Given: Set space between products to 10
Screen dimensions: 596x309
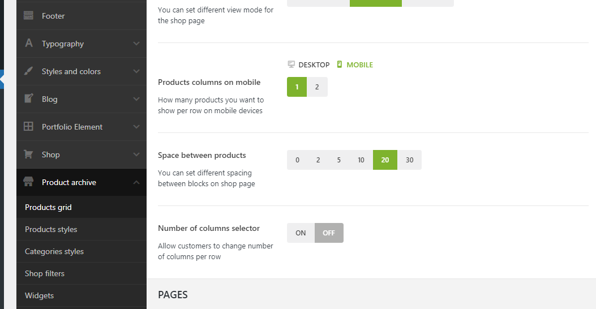Looking at the screenshot, I should (361, 160).
